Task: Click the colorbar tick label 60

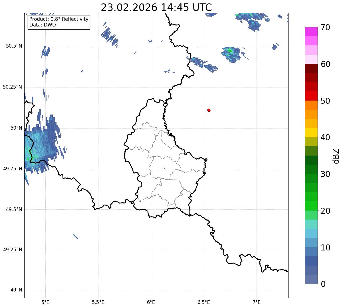Action: click(325, 64)
